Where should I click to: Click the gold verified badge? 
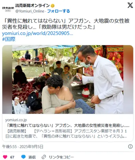pyautogui.click(x=53, y=6)
